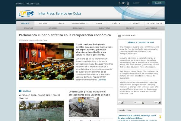
Task: Select the Nelson Mandela carrera news item
Action: [139, 62]
